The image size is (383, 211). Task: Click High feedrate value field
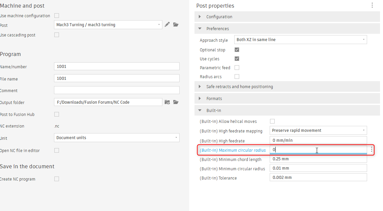click(x=318, y=140)
